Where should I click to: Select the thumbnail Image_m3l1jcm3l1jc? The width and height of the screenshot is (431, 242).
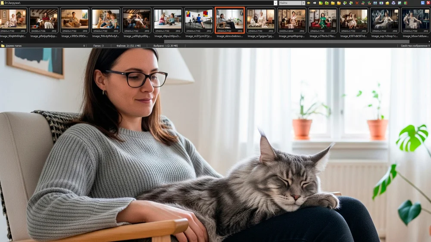(199, 20)
